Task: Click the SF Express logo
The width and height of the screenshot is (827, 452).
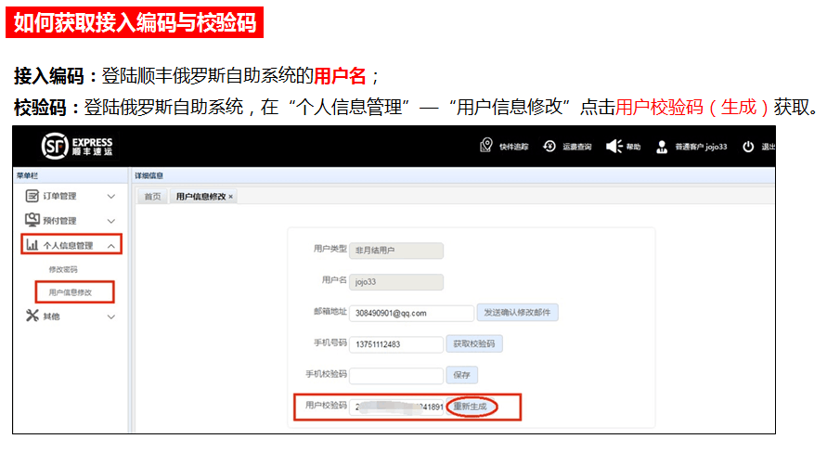Action: click(77, 146)
